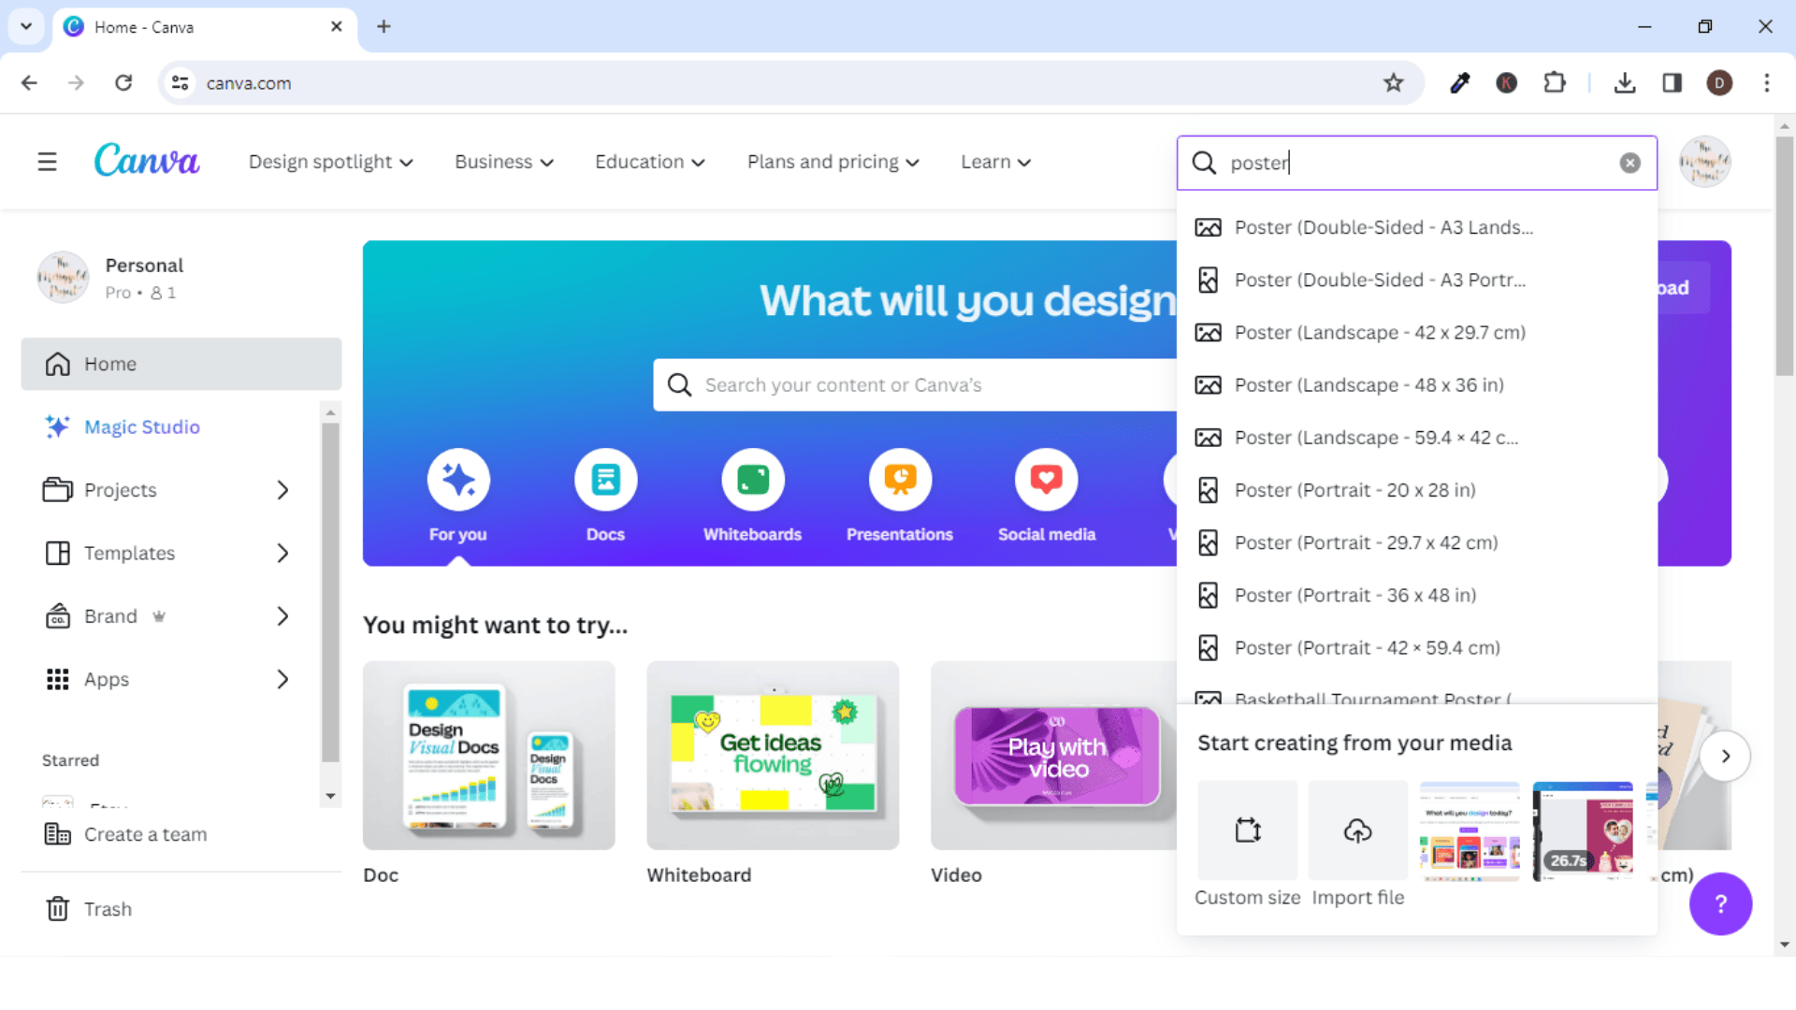Choose Poster (Portrait - 42 × 59.4 cm)
The height and width of the screenshot is (1010, 1796).
[x=1416, y=647]
